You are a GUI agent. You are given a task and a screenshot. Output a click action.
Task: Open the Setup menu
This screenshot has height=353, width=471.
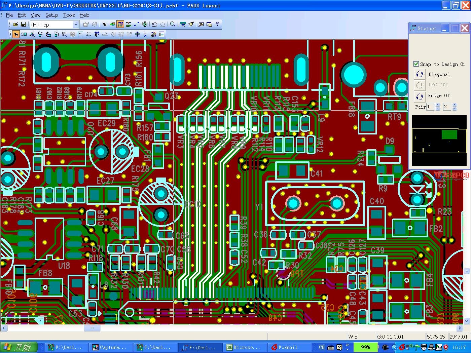51,15
